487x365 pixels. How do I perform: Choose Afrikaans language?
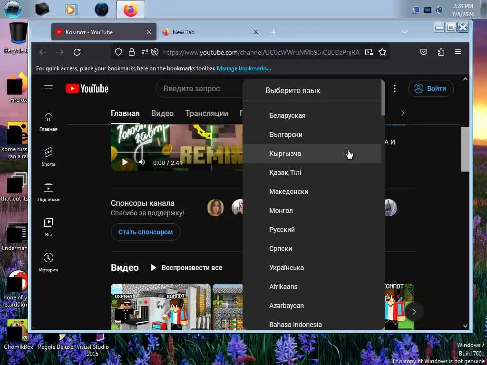(312, 287)
